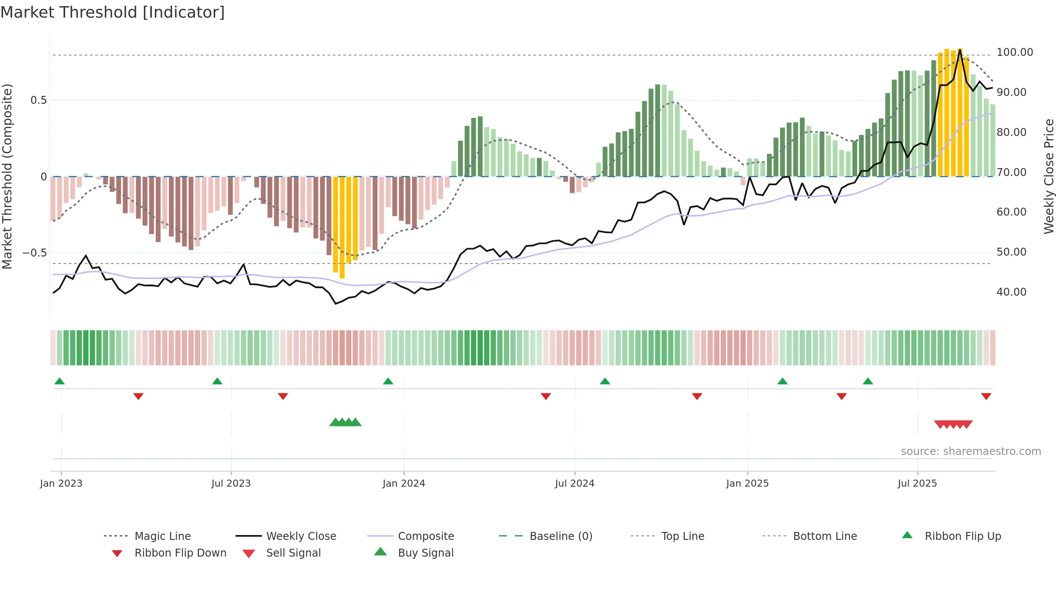This screenshot has height=594, width=1056.
Task: Click the tallest yellow bar at the 2025 peak
Action: pos(960,113)
